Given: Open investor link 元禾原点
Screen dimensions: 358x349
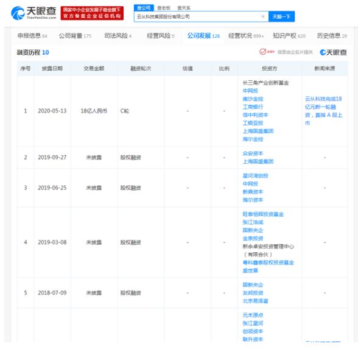Looking at the screenshot, I should point(253,316).
